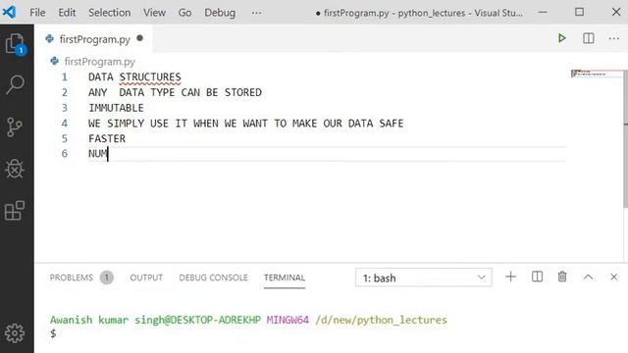Image resolution: width=628 pixels, height=353 pixels.
Task: Open the Extensions view
Action: (15, 211)
